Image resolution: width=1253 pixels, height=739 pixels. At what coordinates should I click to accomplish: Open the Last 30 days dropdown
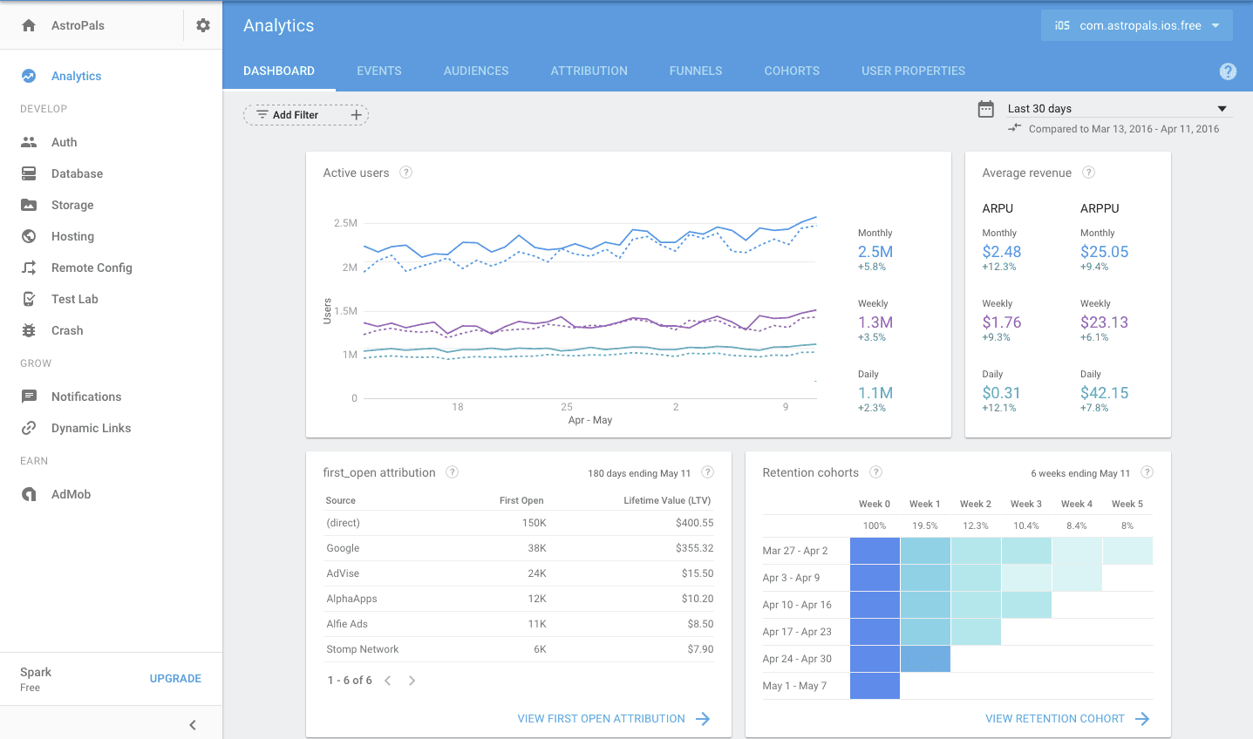tap(1118, 109)
